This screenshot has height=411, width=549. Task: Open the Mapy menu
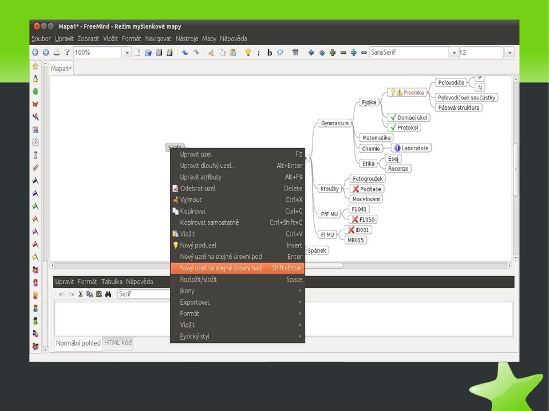(x=209, y=38)
